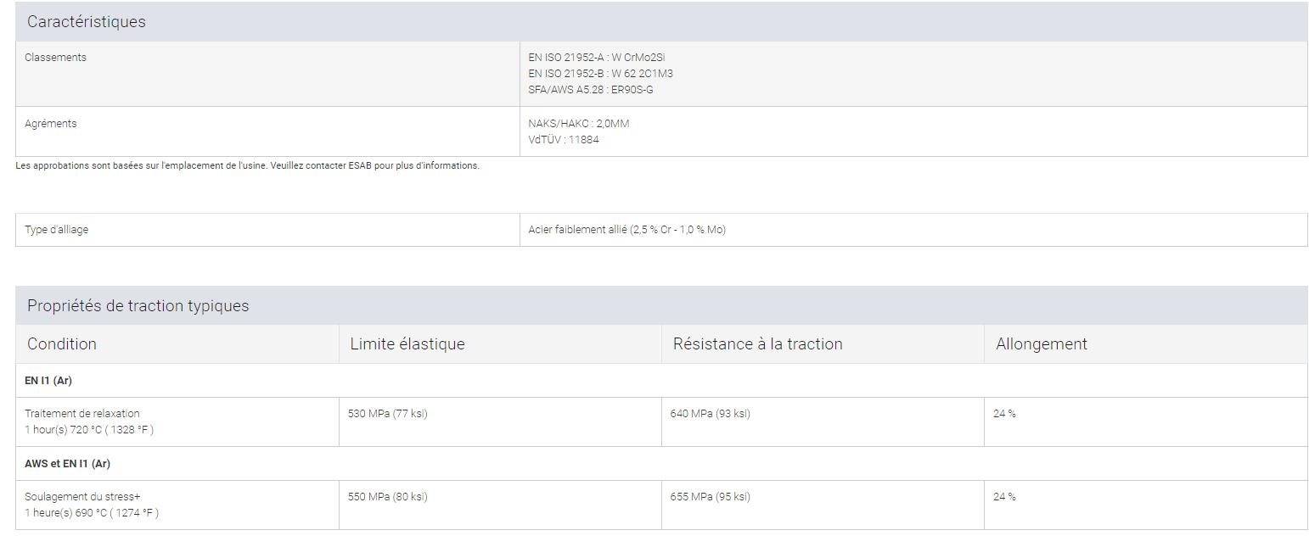
Task: Click the approvals note about contacting ESAB
Action: pos(247,166)
